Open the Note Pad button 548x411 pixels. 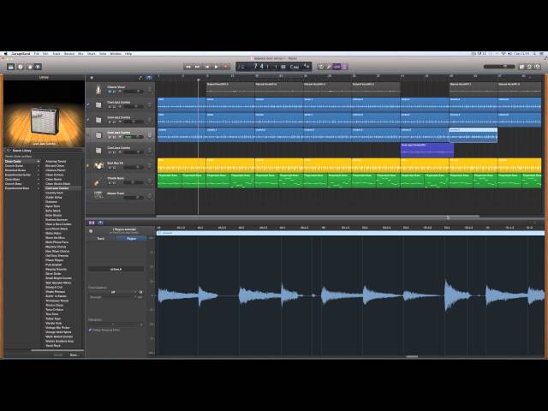tap(521, 67)
